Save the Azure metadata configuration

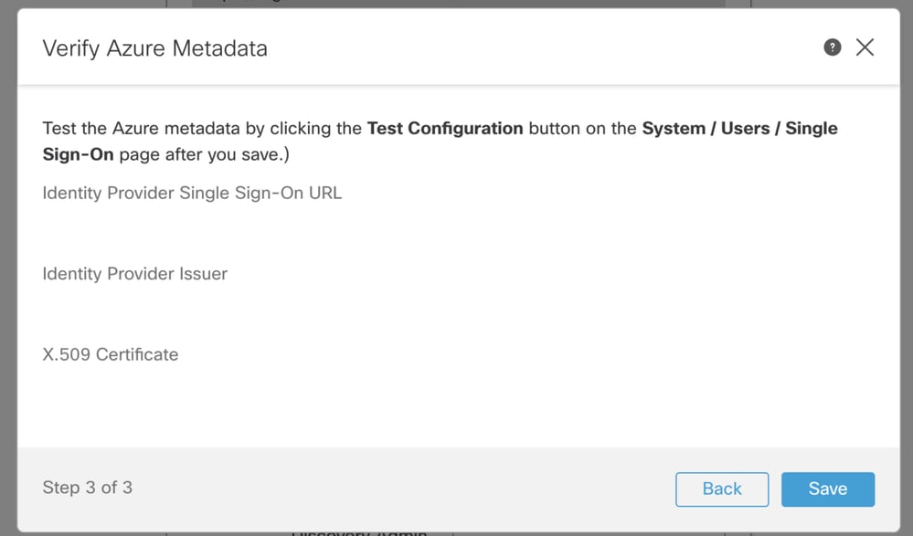click(x=827, y=489)
